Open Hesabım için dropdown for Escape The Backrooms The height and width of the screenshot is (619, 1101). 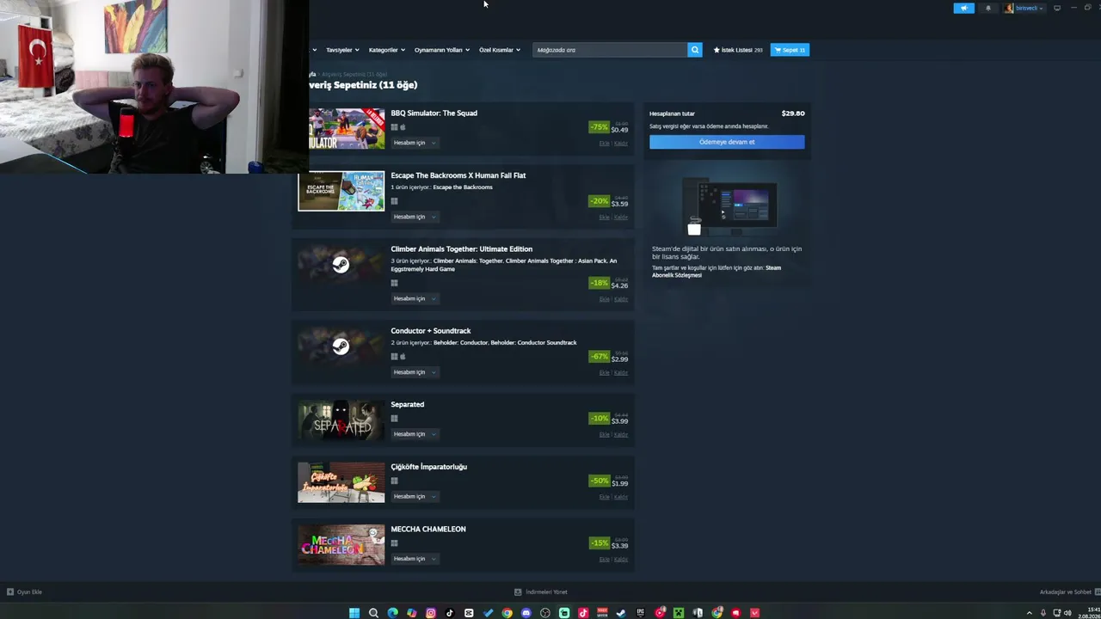click(x=415, y=217)
